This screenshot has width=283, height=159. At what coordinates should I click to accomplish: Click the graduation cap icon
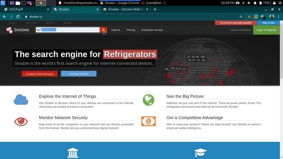point(200,153)
